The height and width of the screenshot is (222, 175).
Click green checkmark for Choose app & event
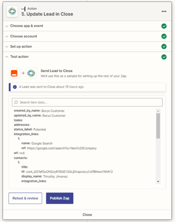[164, 26]
